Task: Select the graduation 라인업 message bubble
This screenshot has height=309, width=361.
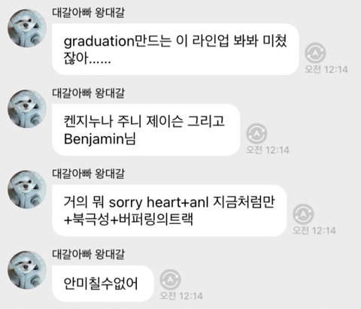Action: [x=175, y=50]
